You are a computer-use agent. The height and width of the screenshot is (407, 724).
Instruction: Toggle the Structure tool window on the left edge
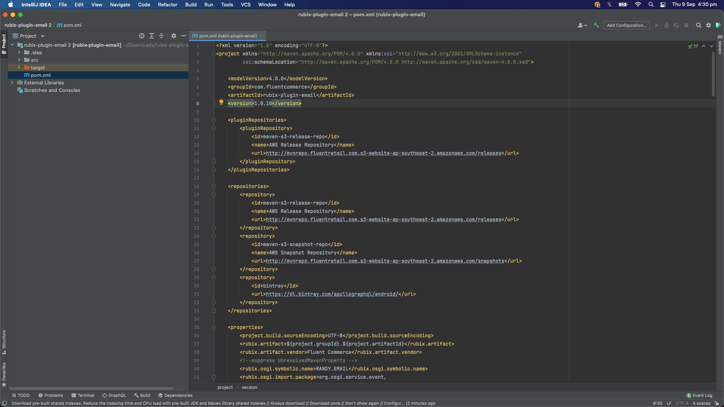point(4,342)
